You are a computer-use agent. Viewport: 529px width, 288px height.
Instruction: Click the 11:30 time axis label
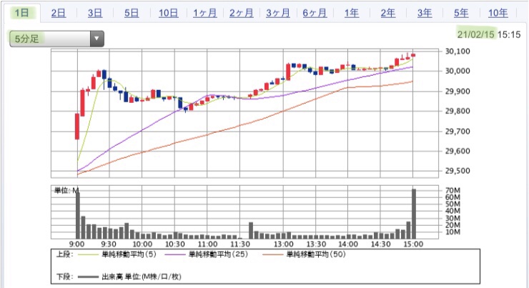(240, 244)
